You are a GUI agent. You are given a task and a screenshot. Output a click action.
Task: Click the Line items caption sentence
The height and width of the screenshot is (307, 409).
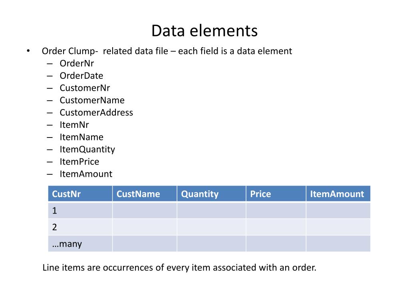click(x=179, y=267)
